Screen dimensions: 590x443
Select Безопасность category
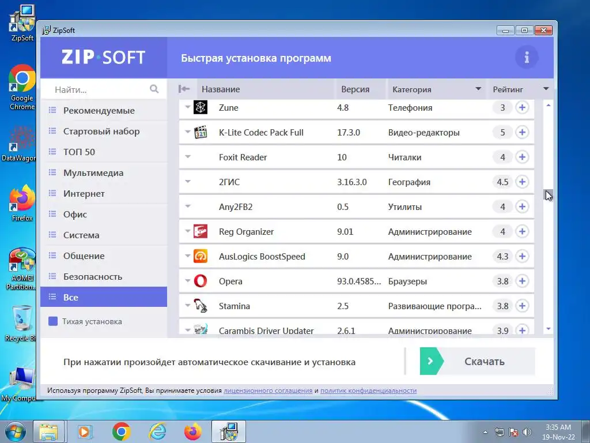104,276
